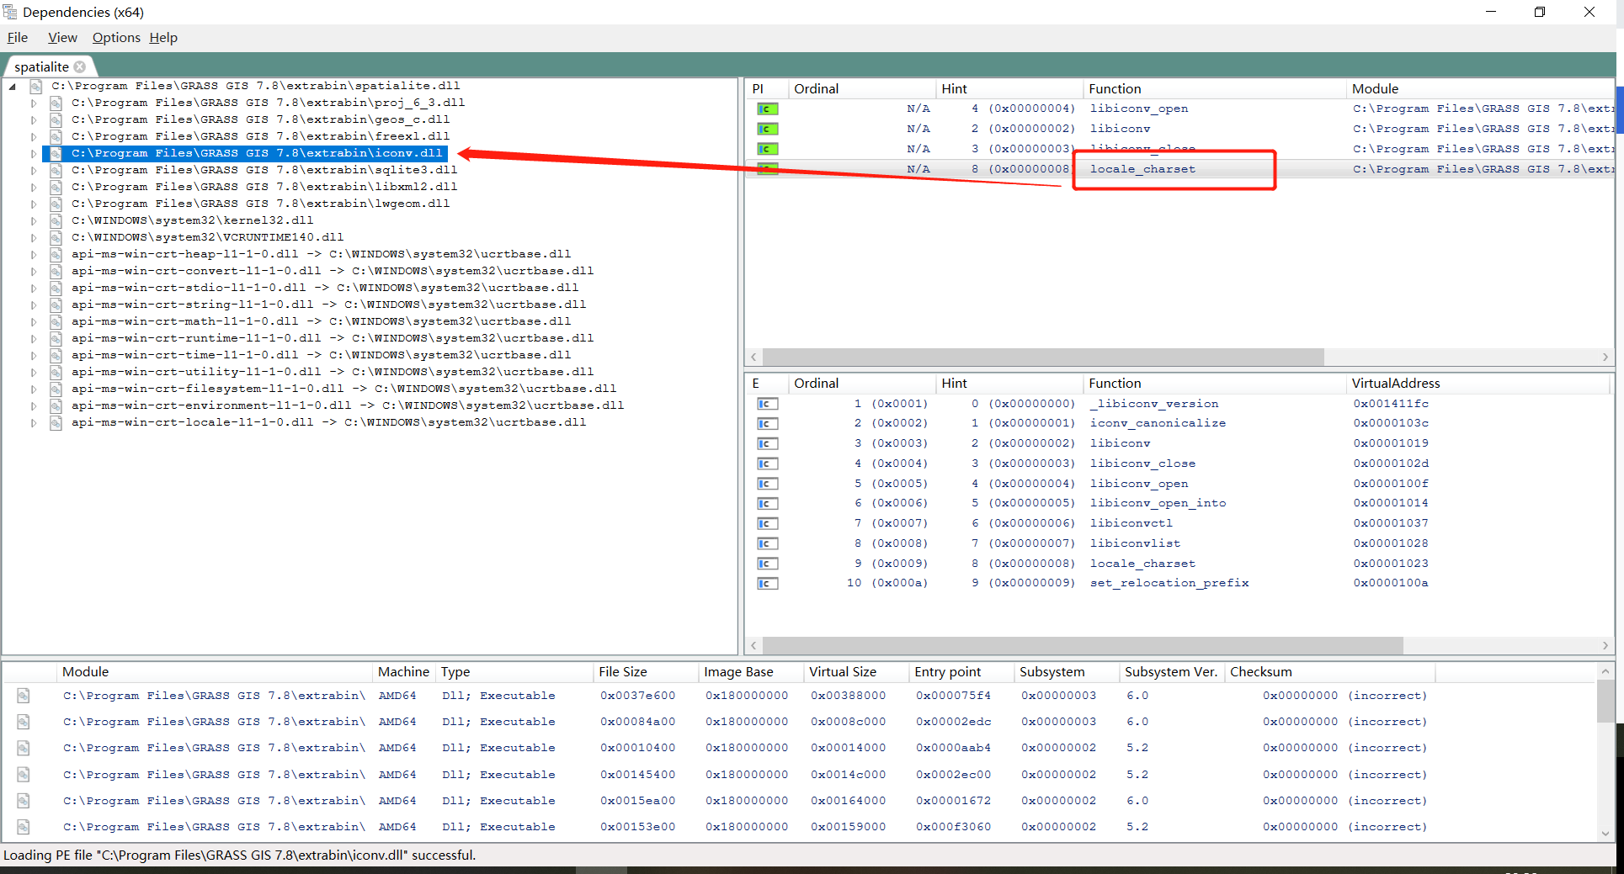Viewport: 1624px width, 874px height.
Task: Click module icon in row with size 0x00145400
Action: [24, 775]
